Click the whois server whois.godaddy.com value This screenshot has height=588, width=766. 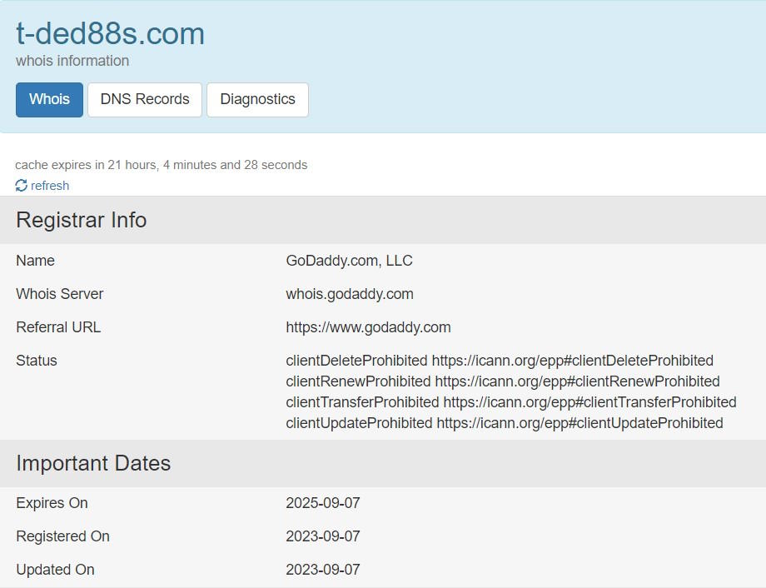(x=350, y=294)
